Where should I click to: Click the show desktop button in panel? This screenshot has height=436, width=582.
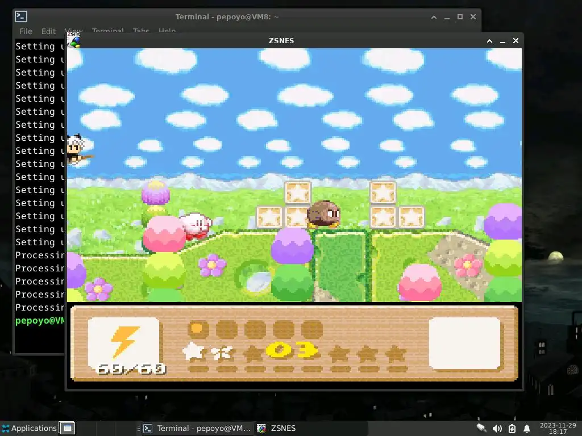(x=67, y=428)
